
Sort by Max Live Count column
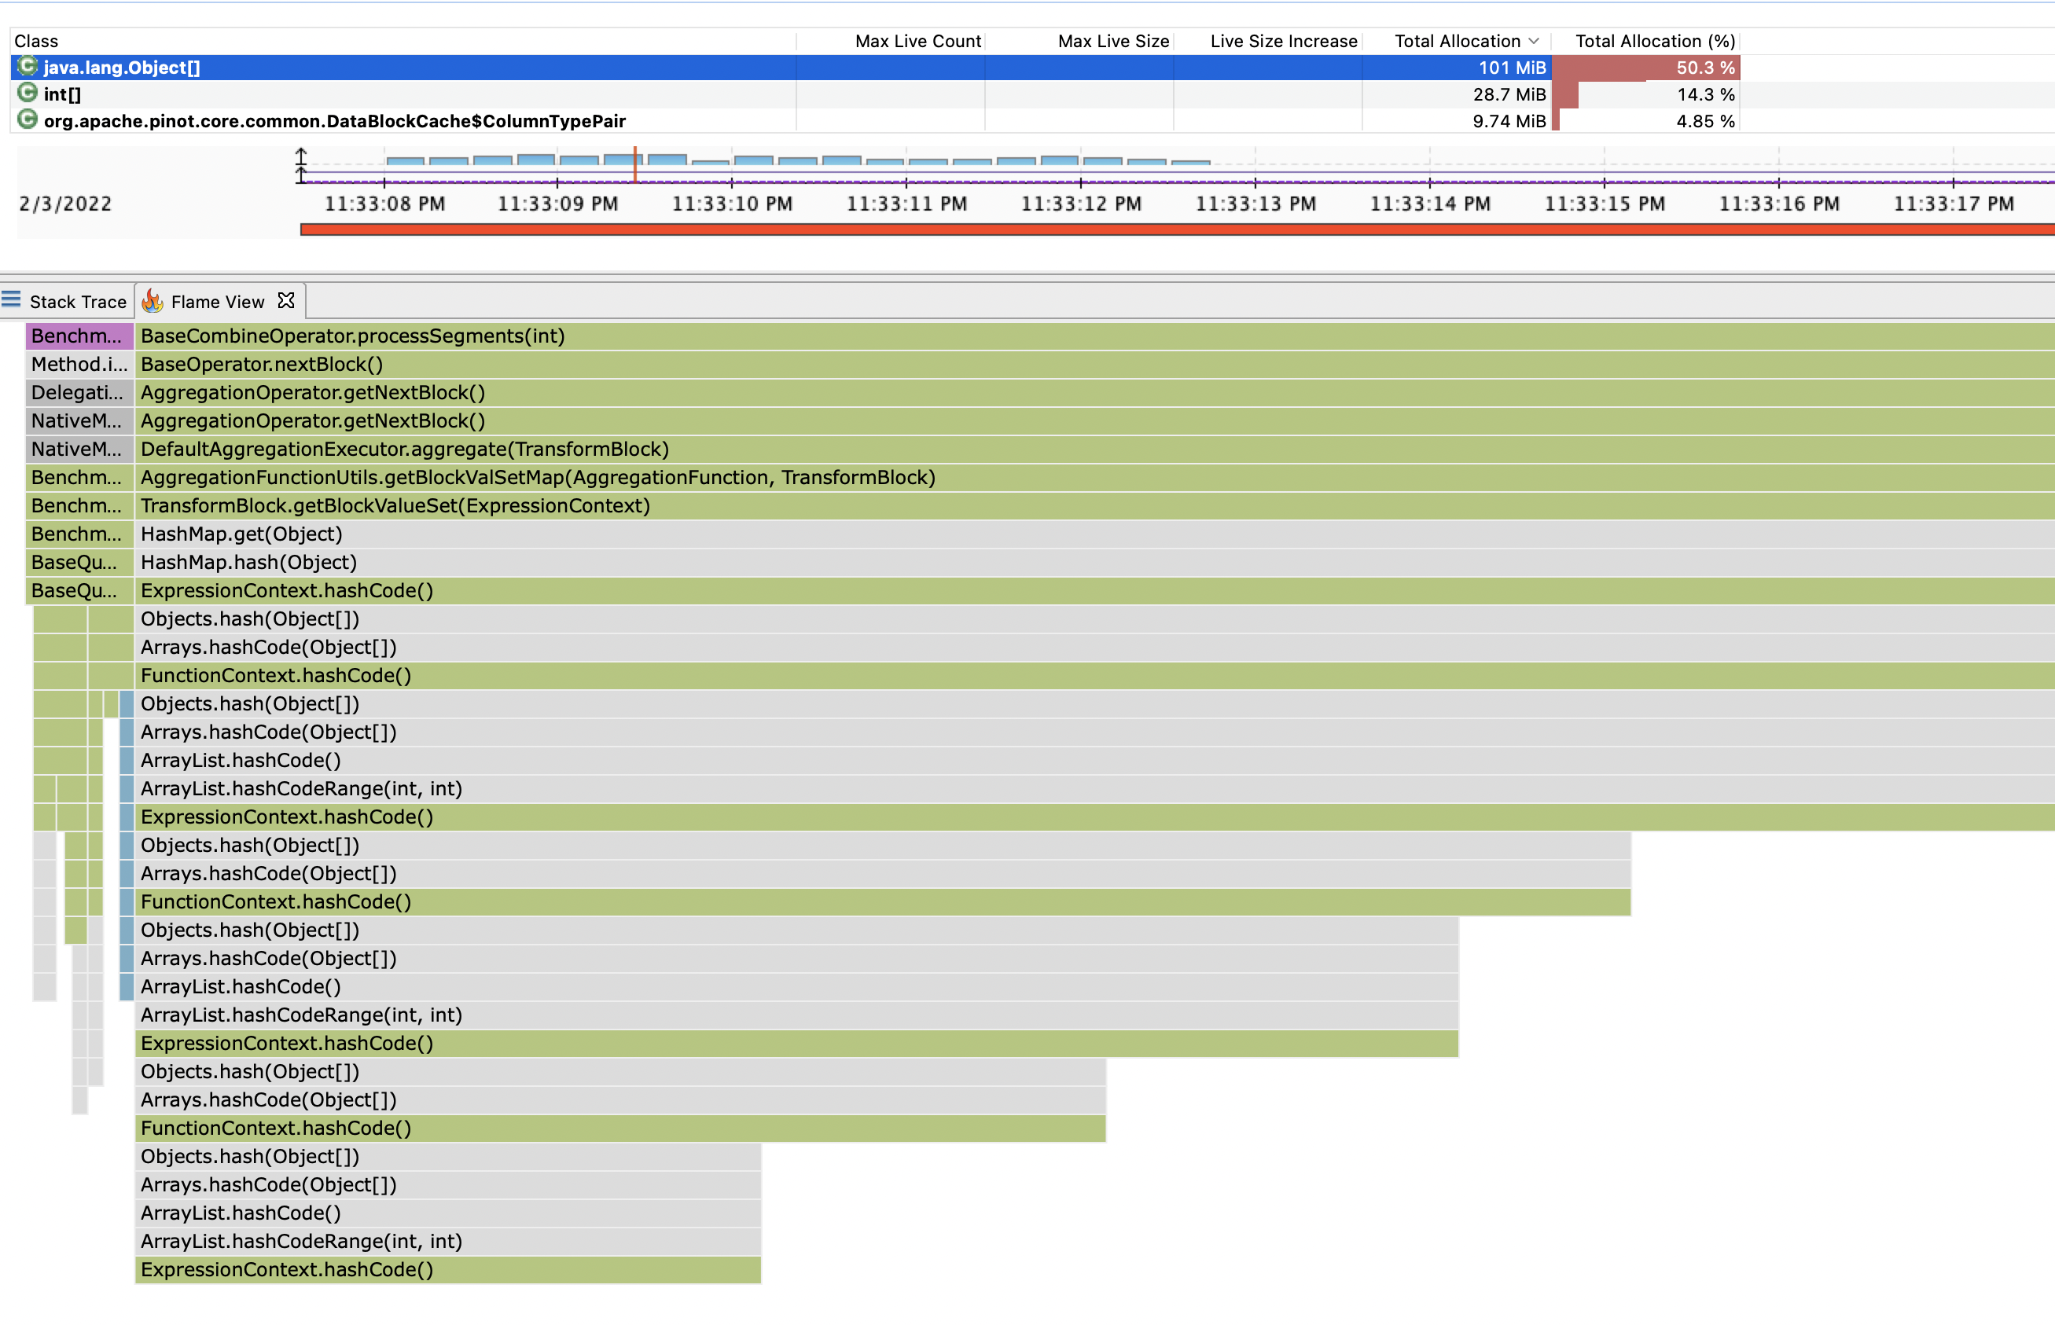coord(917,42)
